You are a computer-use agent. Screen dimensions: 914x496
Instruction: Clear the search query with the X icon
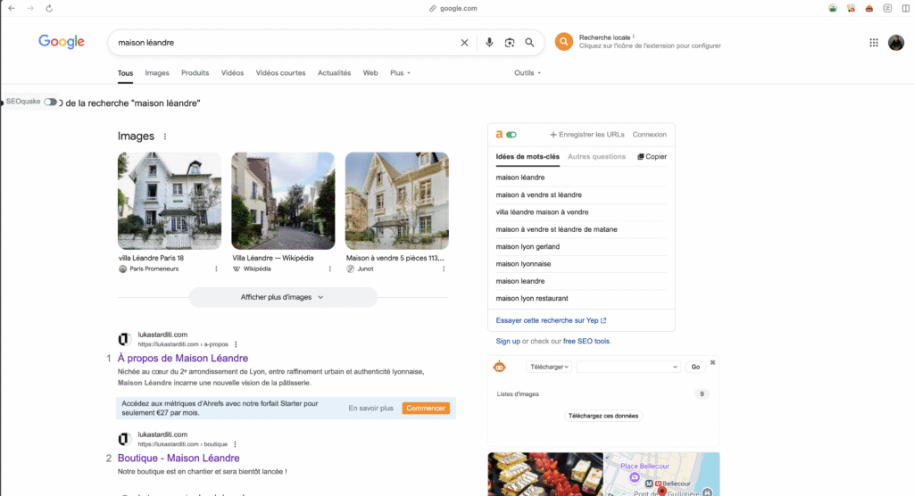(464, 43)
